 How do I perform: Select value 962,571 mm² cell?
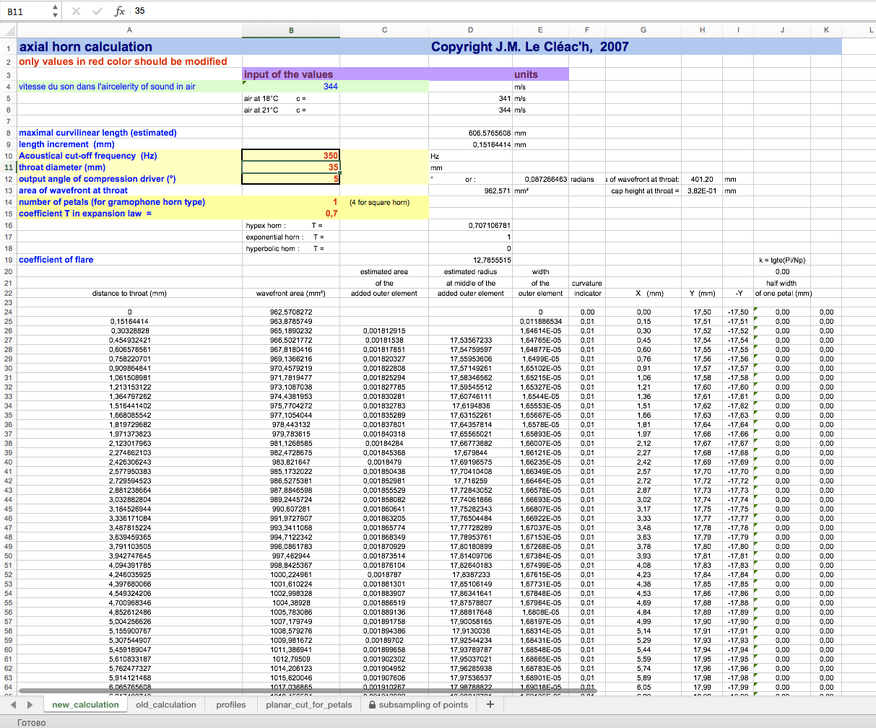pos(498,191)
